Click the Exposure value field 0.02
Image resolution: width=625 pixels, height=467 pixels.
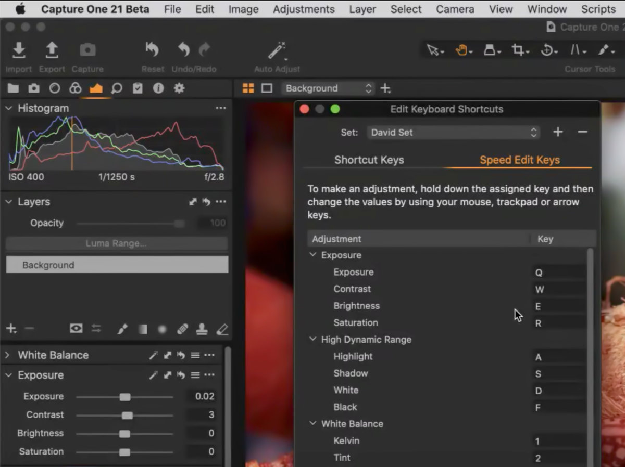(x=202, y=396)
